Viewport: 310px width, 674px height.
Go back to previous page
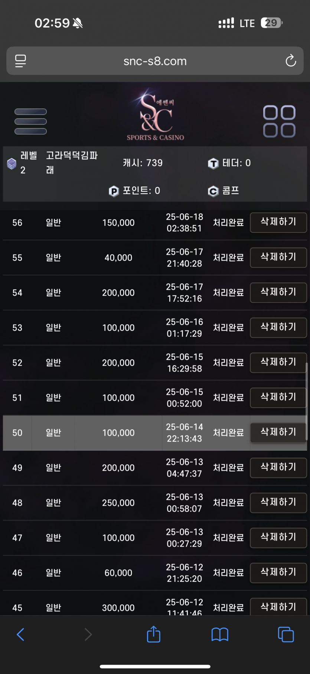coord(21,635)
